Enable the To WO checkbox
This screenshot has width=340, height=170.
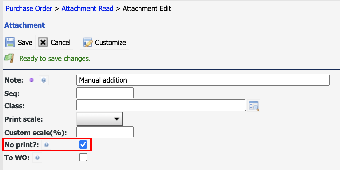(83, 157)
